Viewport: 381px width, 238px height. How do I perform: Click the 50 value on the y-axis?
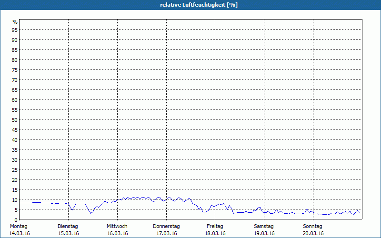15,120
